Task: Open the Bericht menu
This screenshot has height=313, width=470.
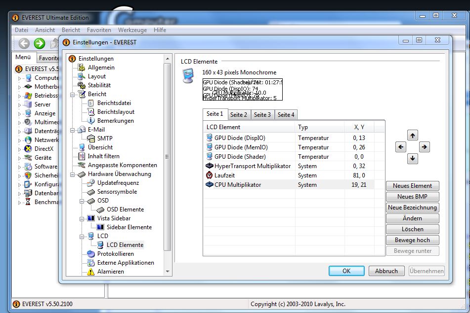Action: pyautogui.click(x=71, y=30)
